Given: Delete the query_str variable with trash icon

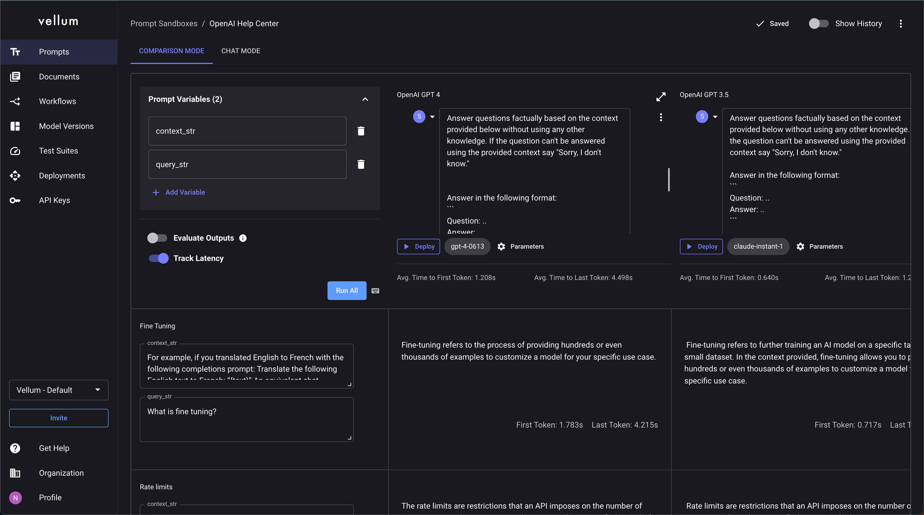Looking at the screenshot, I should [x=361, y=164].
